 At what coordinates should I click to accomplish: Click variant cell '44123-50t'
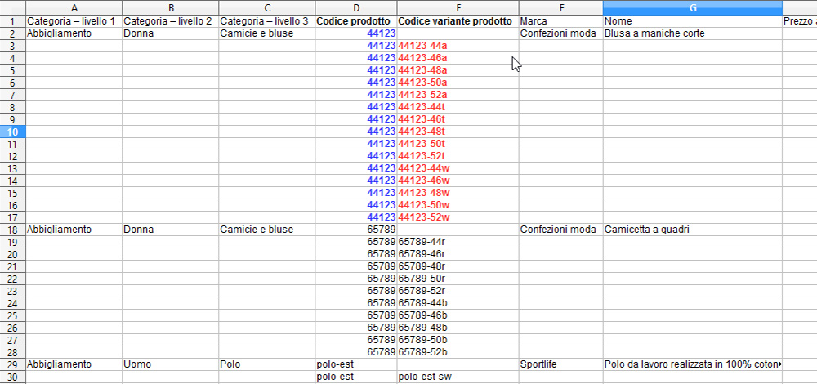click(458, 144)
